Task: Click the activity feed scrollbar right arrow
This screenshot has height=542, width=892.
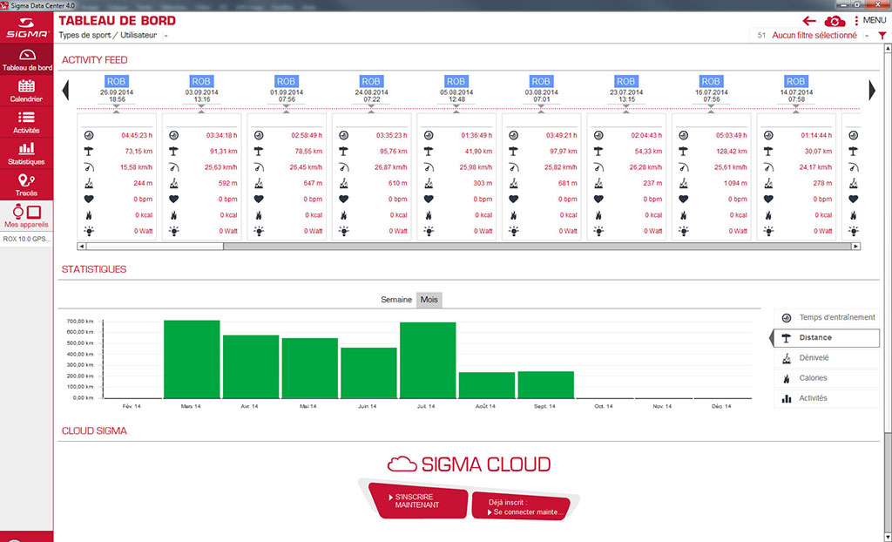Action: coord(855,247)
